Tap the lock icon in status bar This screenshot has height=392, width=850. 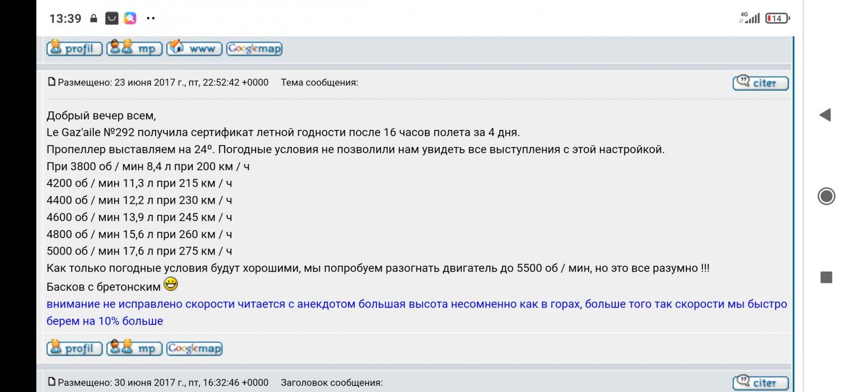coord(93,19)
